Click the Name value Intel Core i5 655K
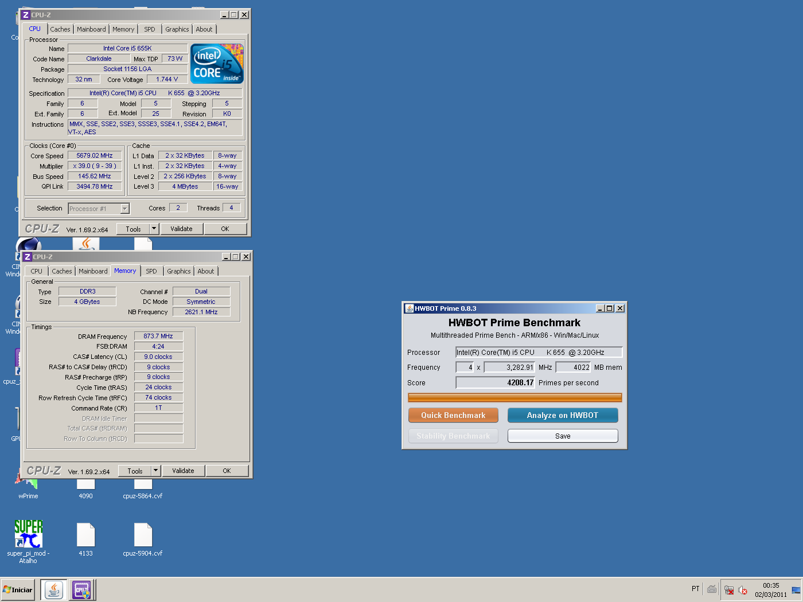 127,48
